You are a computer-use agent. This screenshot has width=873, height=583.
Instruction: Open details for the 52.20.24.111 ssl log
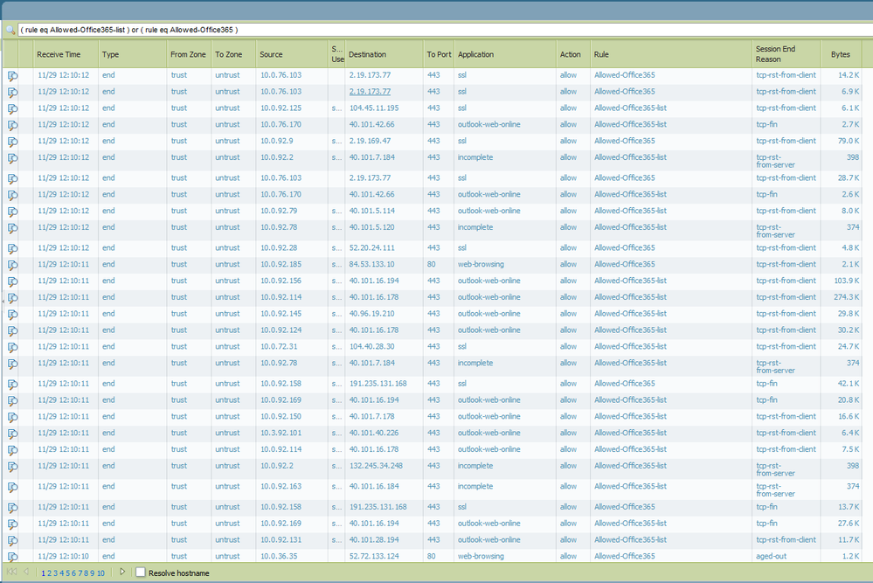coord(11,247)
